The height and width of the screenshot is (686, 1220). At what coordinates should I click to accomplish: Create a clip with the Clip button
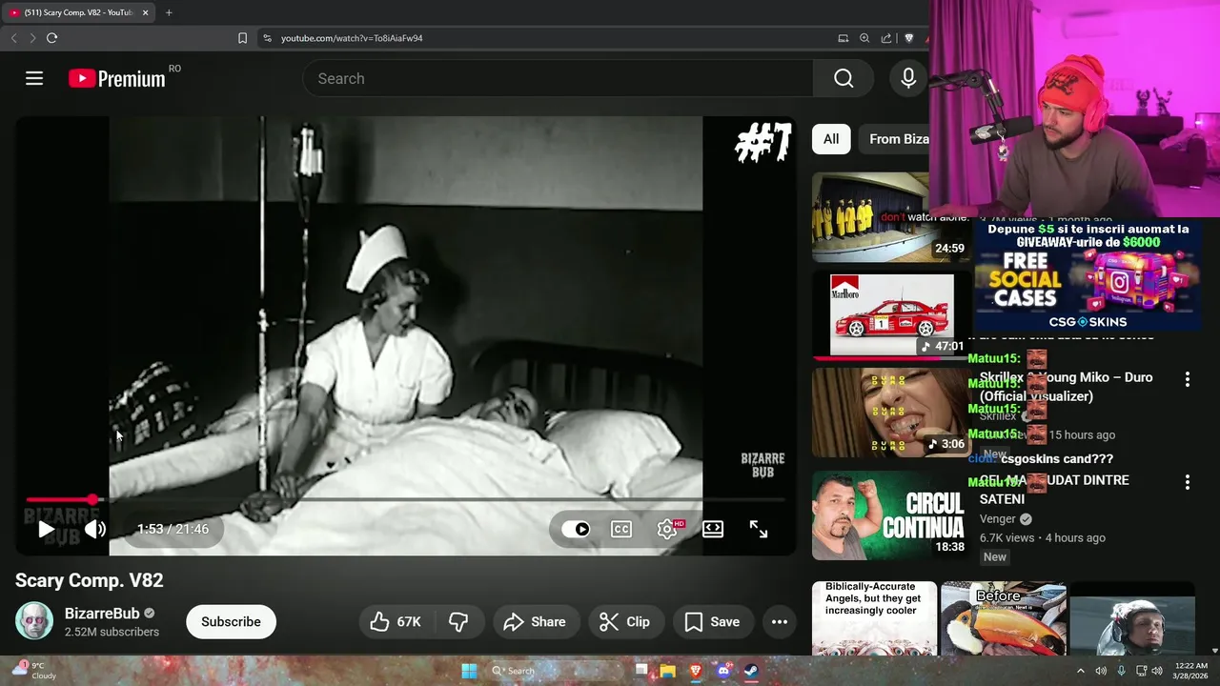click(x=624, y=621)
